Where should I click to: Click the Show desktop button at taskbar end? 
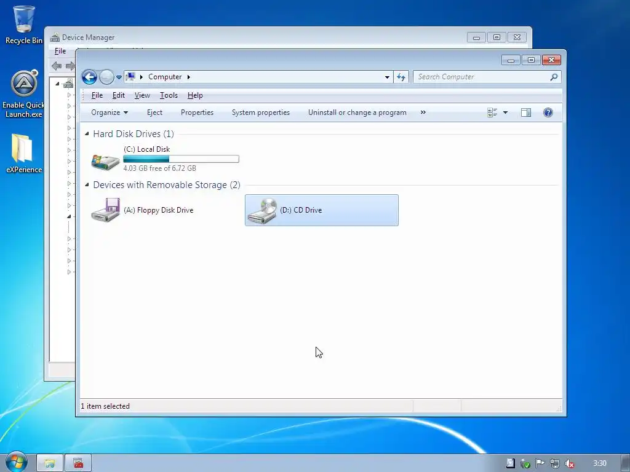[x=626, y=463]
